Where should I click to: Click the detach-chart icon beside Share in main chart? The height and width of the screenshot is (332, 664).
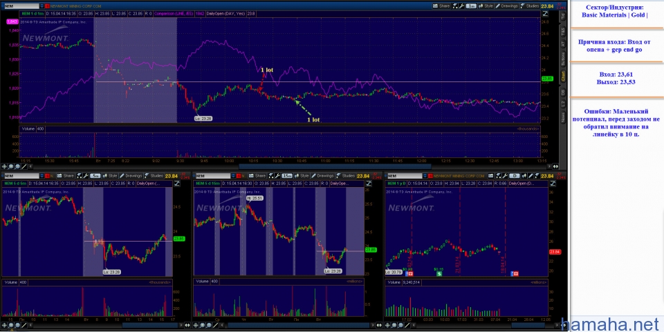click(455, 6)
